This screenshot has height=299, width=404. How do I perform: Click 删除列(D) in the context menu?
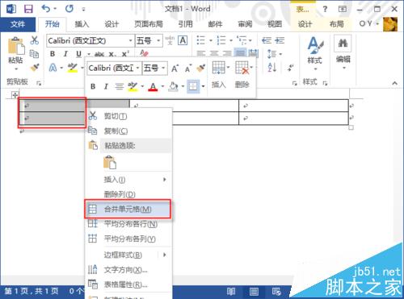[128, 193]
